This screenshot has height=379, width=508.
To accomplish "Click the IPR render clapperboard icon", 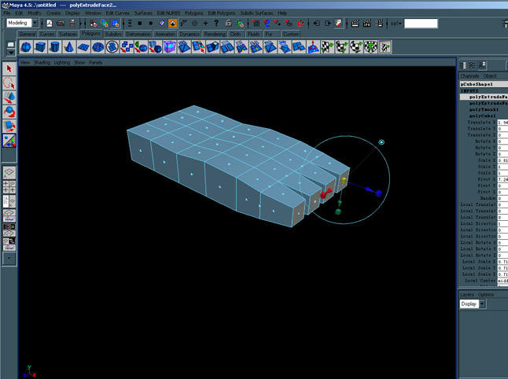I will (366, 24).
